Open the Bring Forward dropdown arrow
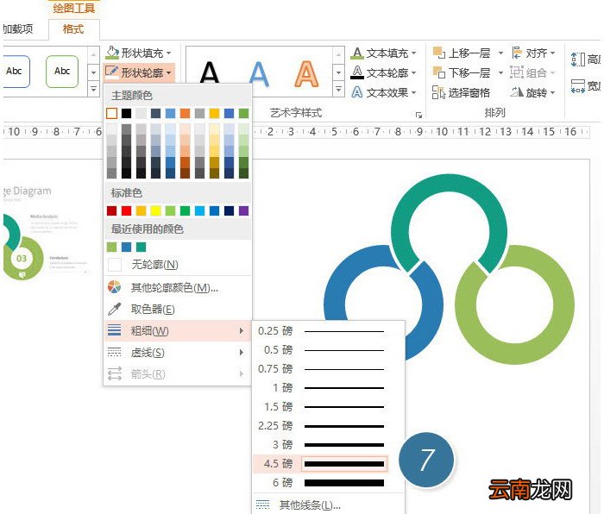 click(500, 53)
